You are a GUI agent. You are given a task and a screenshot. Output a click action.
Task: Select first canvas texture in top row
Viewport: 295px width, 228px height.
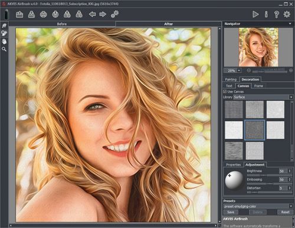(234, 110)
